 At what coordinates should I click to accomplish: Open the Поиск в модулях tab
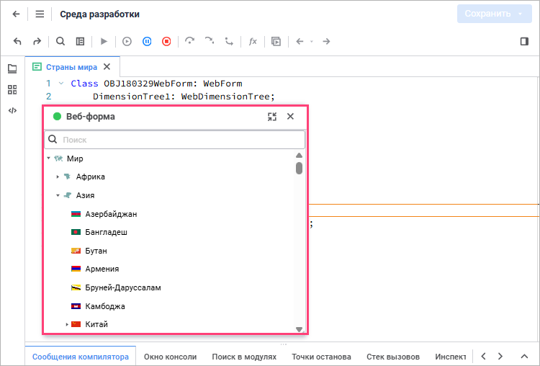click(x=244, y=357)
